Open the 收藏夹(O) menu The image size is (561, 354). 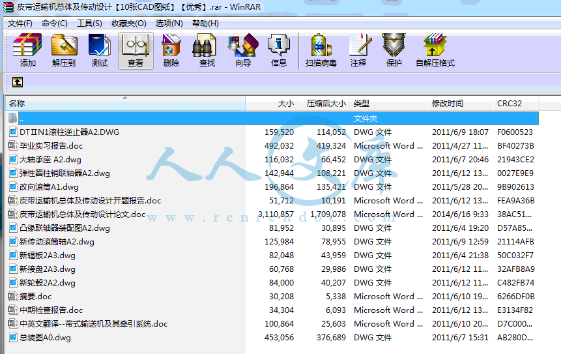pos(129,23)
